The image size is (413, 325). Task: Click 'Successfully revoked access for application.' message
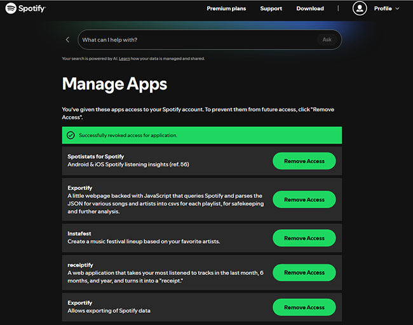(x=128, y=135)
